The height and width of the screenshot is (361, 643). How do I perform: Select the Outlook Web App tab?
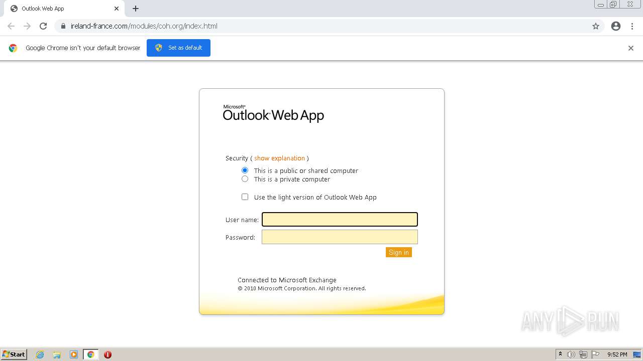[63, 9]
